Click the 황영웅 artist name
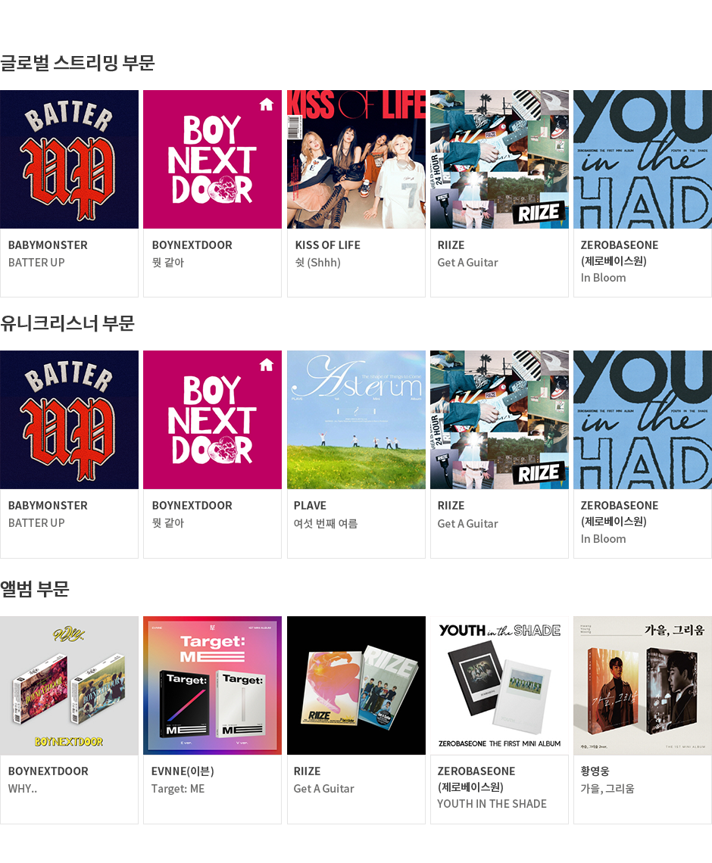Viewport: 712px width, 863px height. (x=595, y=771)
